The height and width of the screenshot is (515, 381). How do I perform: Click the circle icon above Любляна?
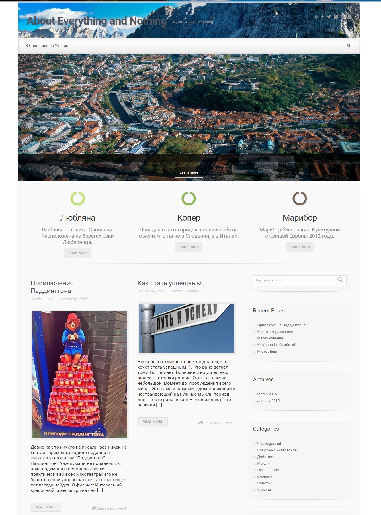[x=78, y=198]
